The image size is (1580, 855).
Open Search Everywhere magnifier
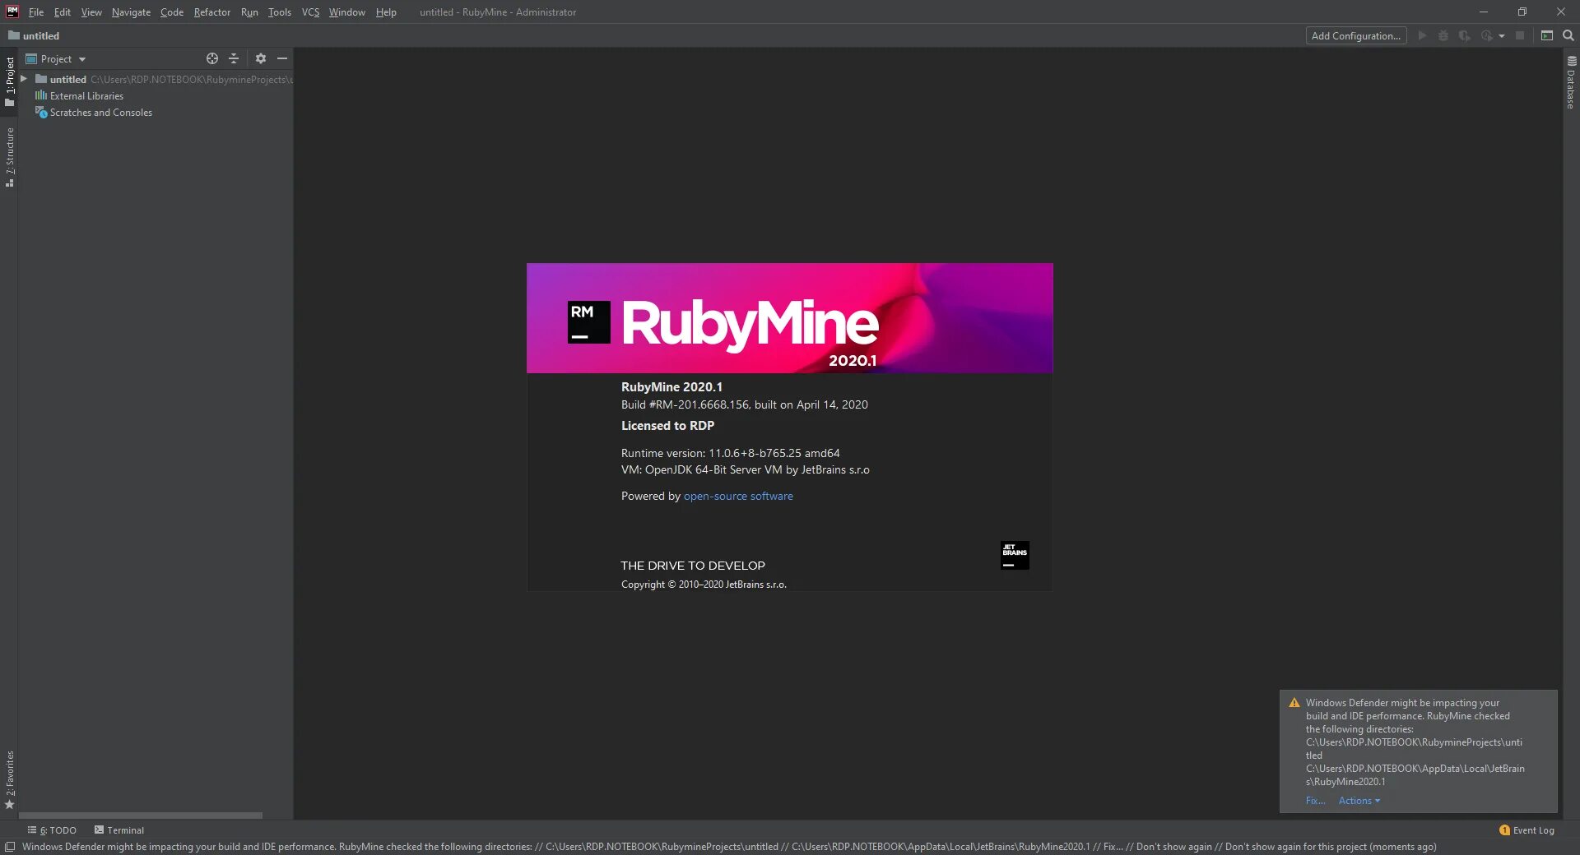1568,35
